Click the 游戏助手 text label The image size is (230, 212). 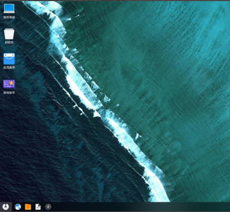[x=9, y=93]
